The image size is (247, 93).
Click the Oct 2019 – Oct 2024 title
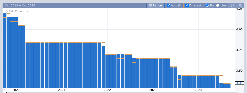(20, 5)
